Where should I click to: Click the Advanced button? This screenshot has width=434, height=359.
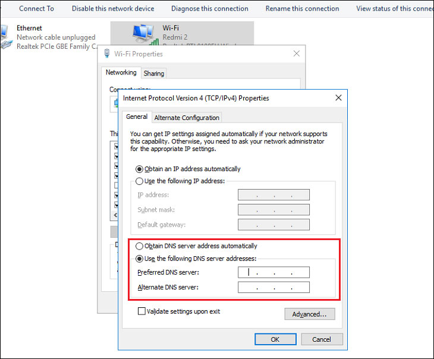point(309,314)
